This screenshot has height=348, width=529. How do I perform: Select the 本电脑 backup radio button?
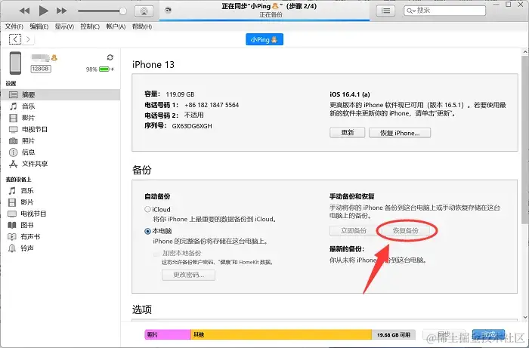(147, 231)
